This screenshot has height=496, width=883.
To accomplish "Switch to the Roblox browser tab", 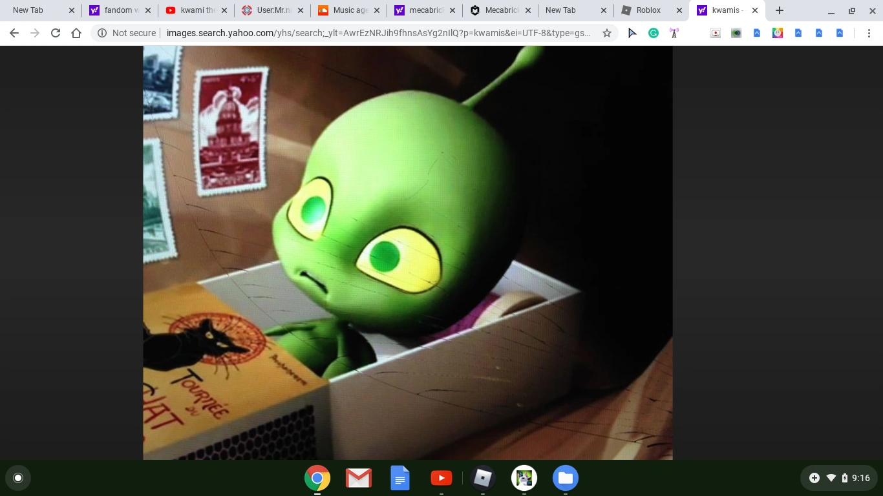I will pyautogui.click(x=646, y=10).
